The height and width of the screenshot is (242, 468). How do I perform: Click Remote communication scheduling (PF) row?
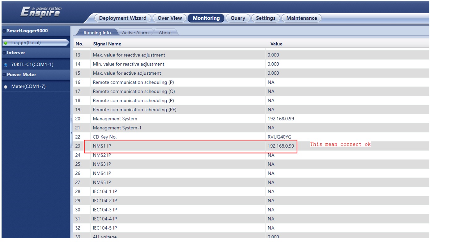(x=251, y=110)
